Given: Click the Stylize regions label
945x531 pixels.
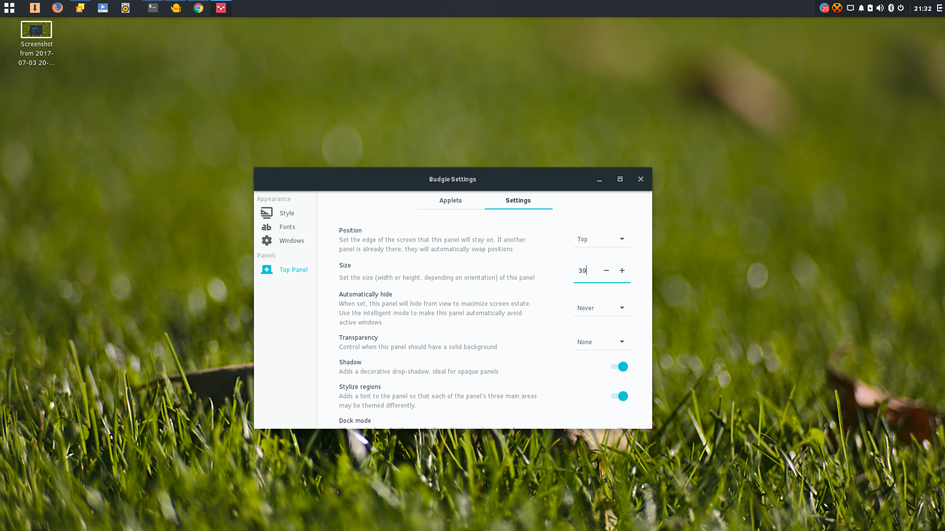Looking at the screenshot, I should pos(360,386).
